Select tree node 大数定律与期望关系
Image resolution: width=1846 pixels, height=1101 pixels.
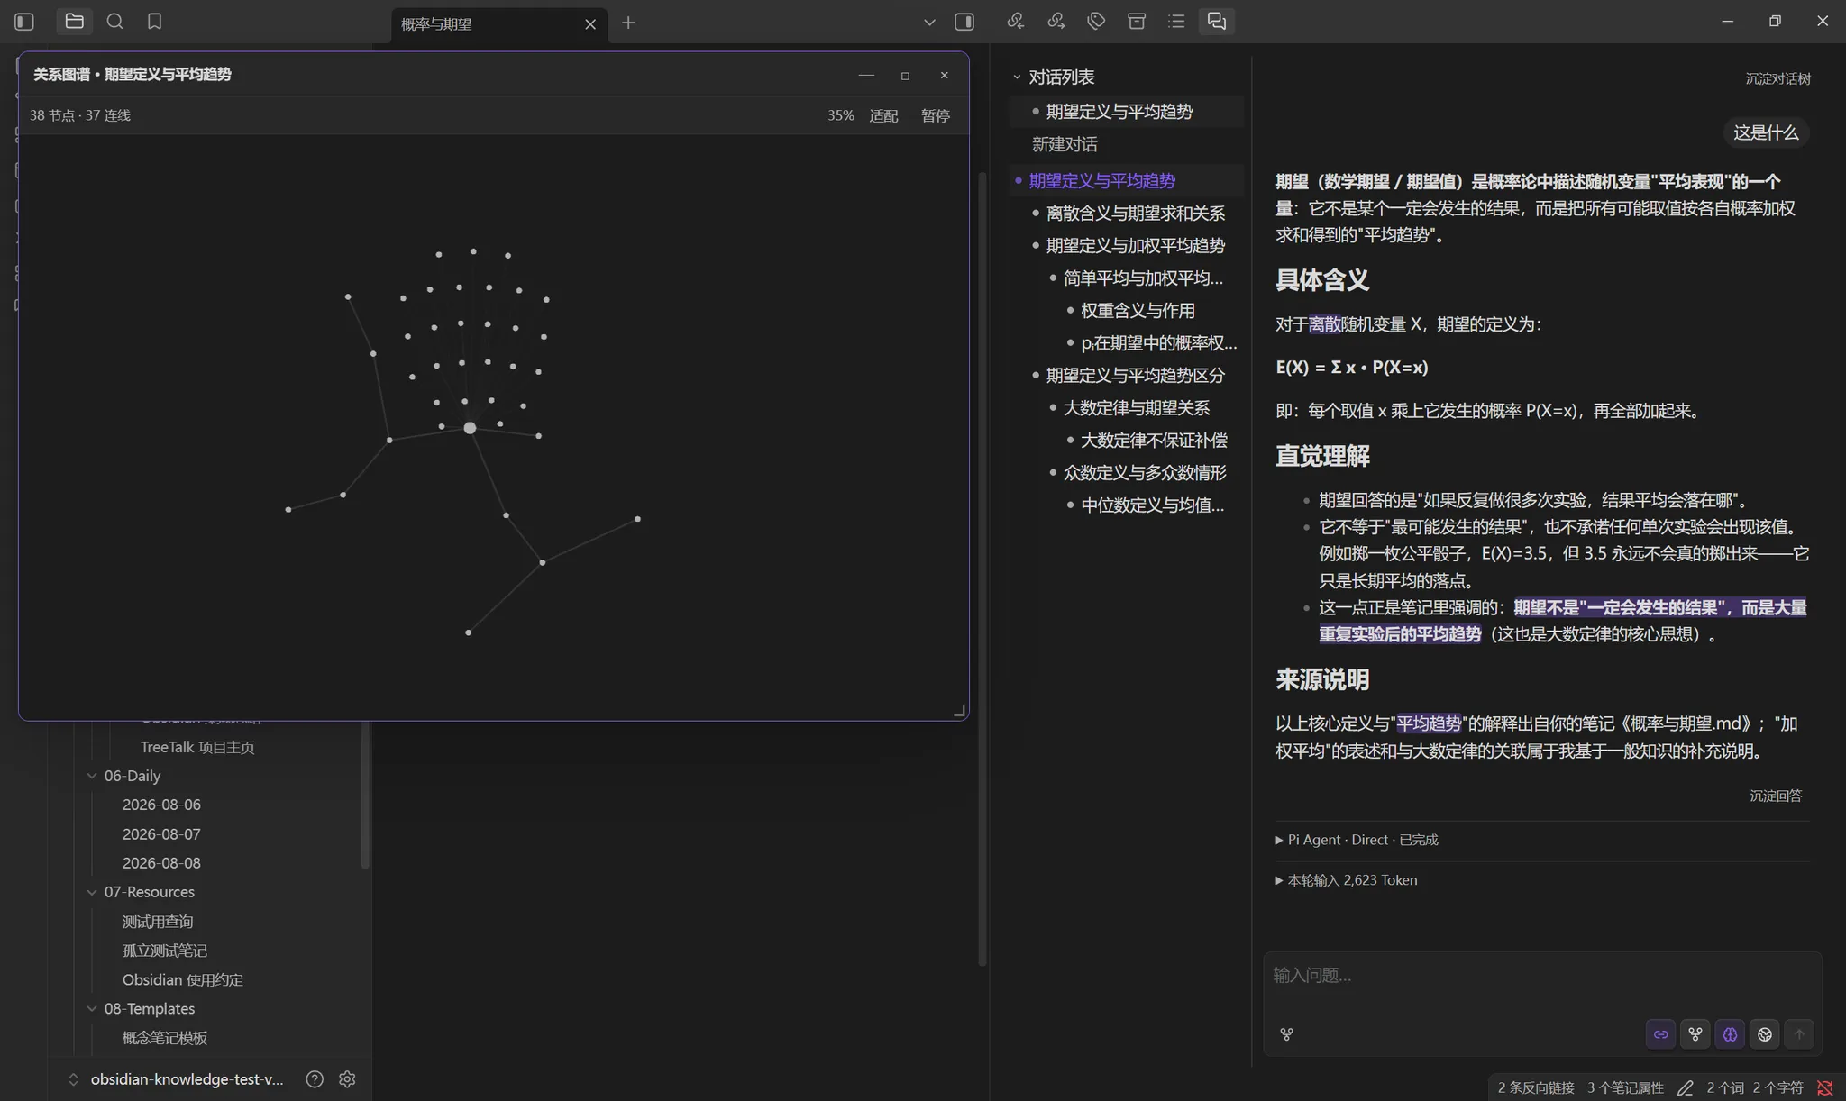[1136, 408]
